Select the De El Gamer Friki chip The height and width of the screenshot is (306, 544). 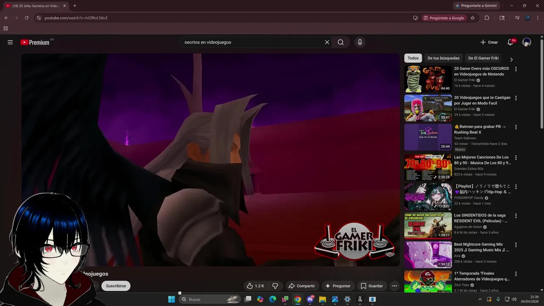click(483, 58)
